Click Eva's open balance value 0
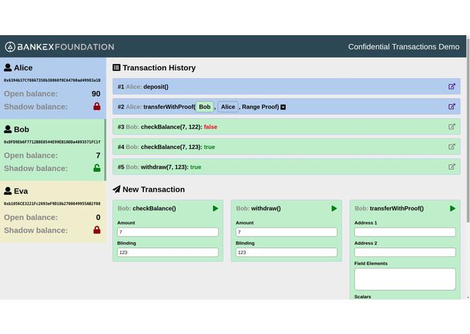 pyautogui.click(x=98, y=217)
